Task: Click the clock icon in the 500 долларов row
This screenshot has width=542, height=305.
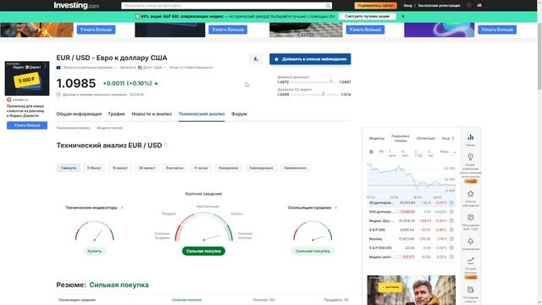Action: [451, 212]
